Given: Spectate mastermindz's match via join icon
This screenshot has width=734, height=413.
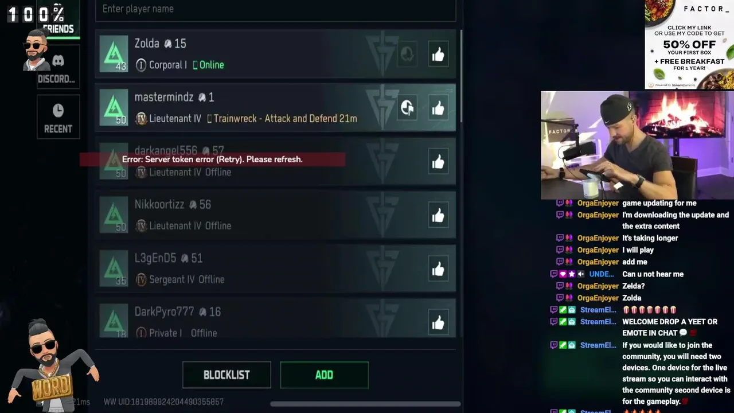Looking at the screenshot, I should (407, 108).
